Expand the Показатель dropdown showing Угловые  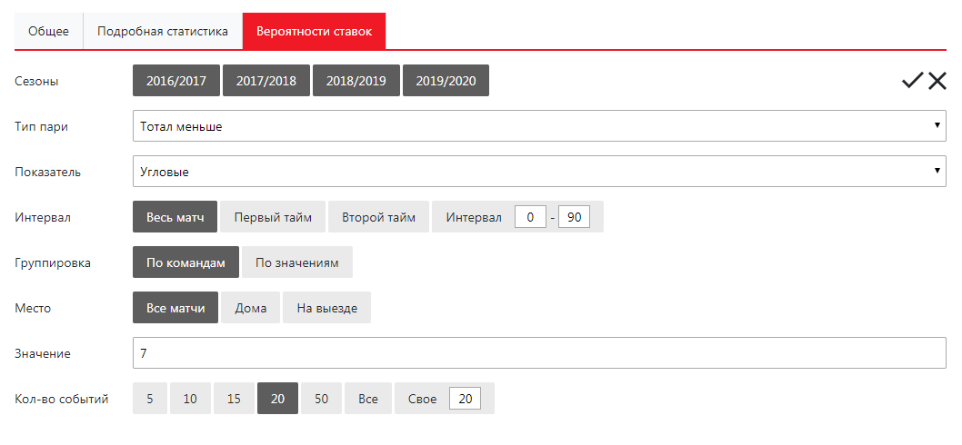click(x=539, y=172)
